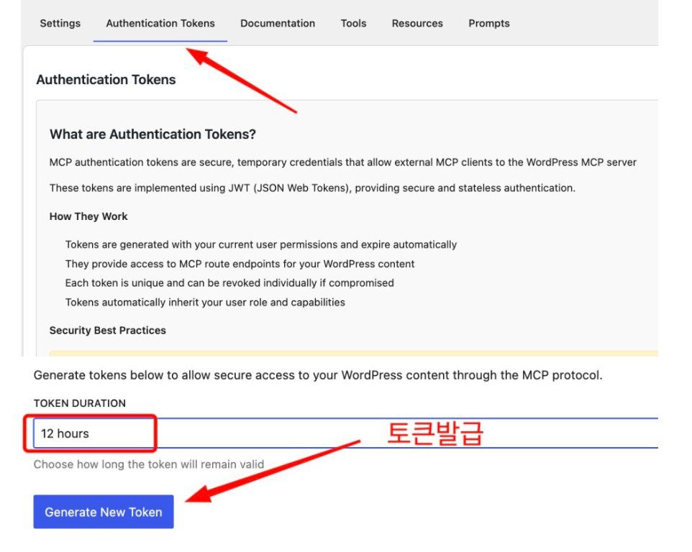Click the Authentication Tokens page heading
Viewport: 692px width, 552px height.
click(x=106, y=80)
